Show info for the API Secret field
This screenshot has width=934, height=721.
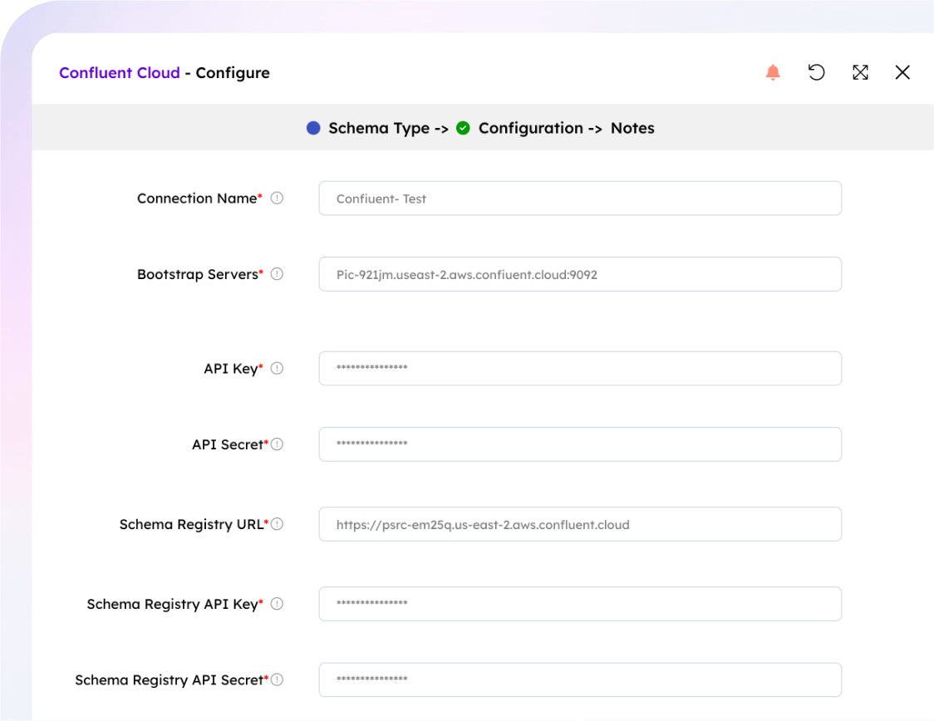click(277, 444)
